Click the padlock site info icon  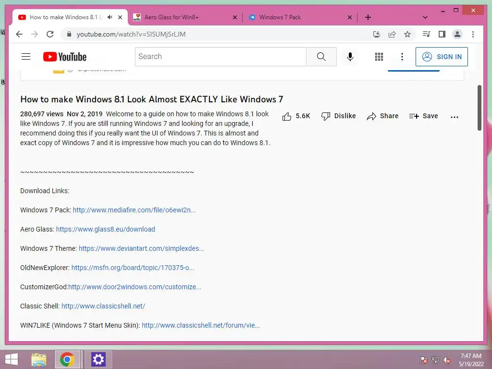click(x=69, y=34)
